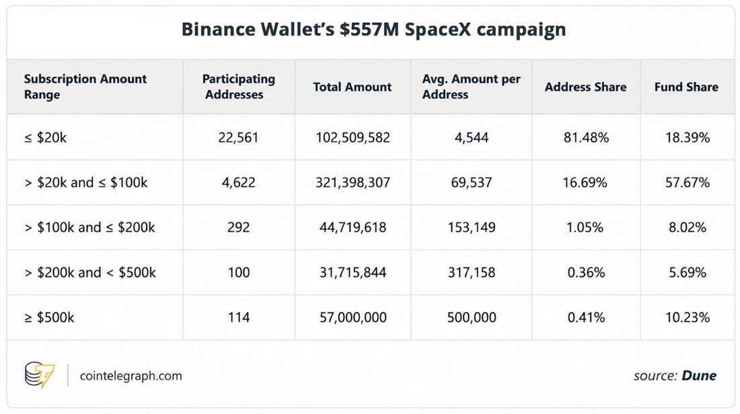Image resolution: width=740 pixels, height=414 pixels.
Task: Click the Total Amount column header
Action: [x=353, y=87]
